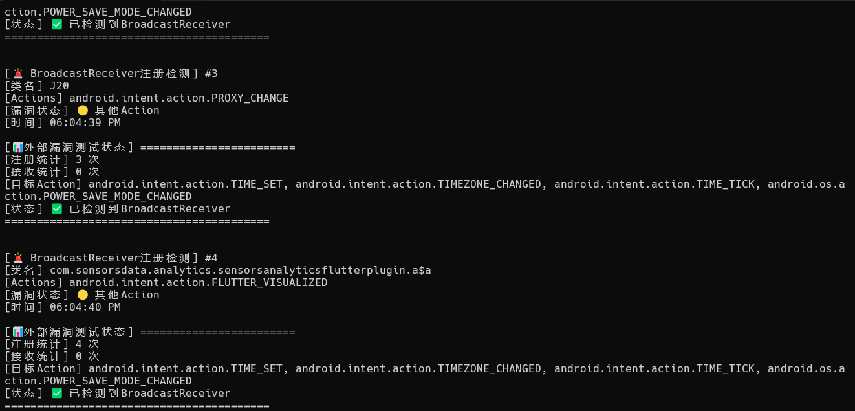Click the android.intent.action.FLUTTER_VISUALIZED text
The width and height of the screenshot is (855, 411).
(x=198, y=282)
